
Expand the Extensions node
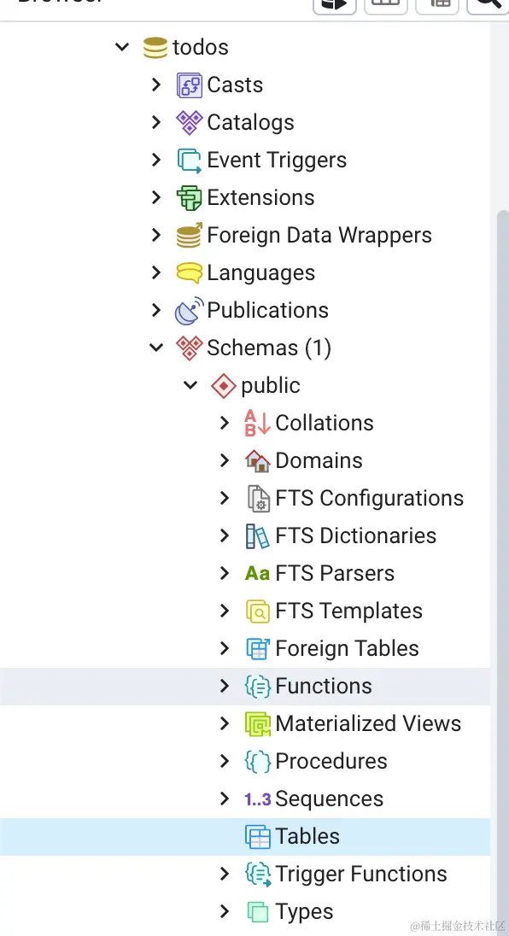[156, 197]
